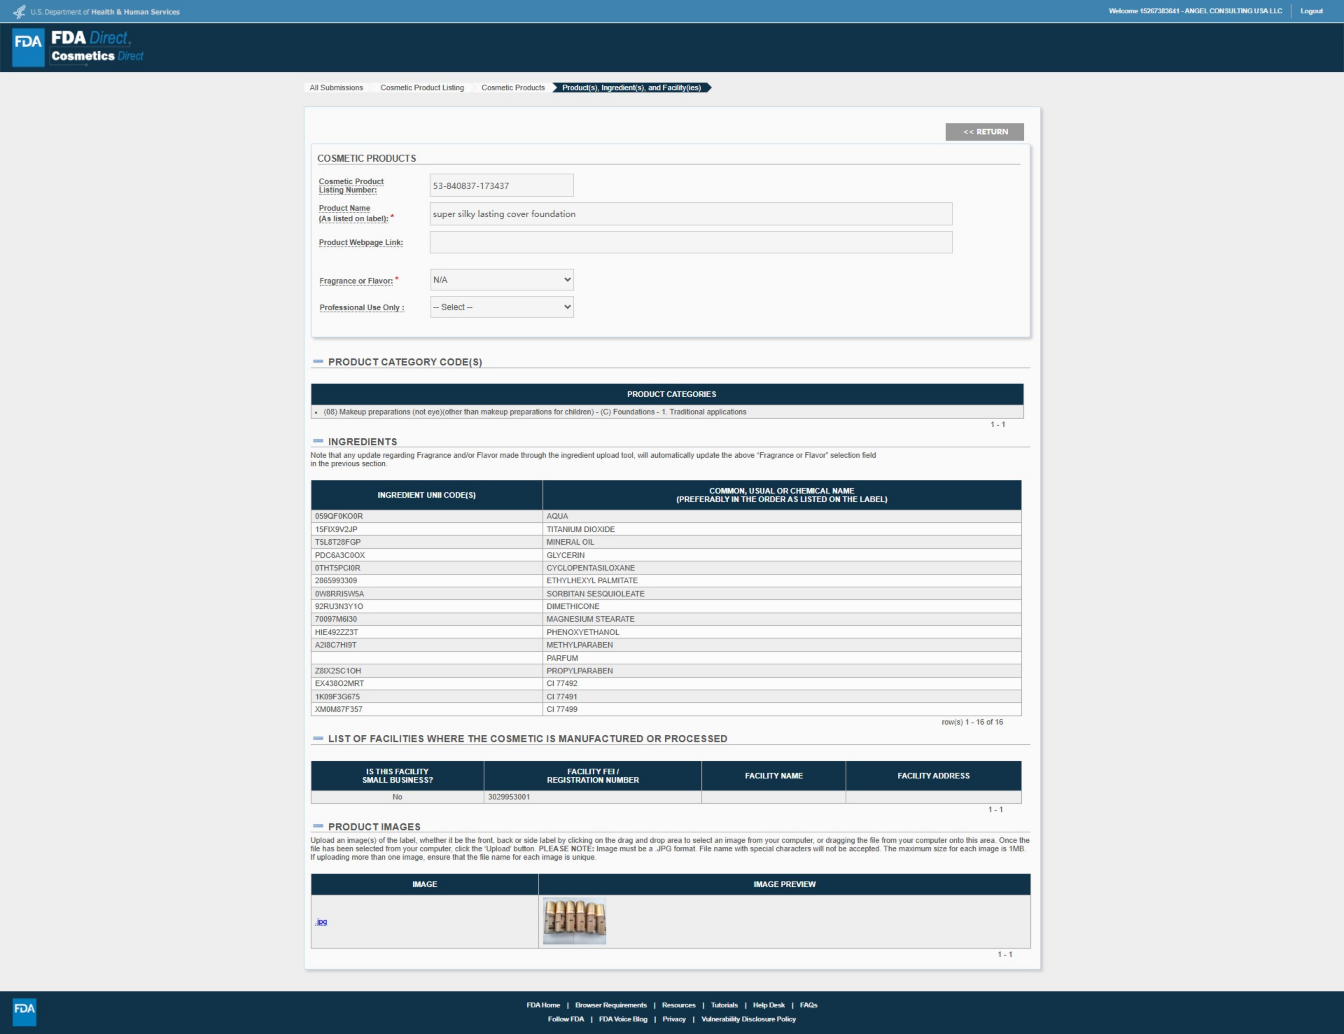
Task: Open Vulnerability Disclosure Policy link
Action: tap(748, 1019)
